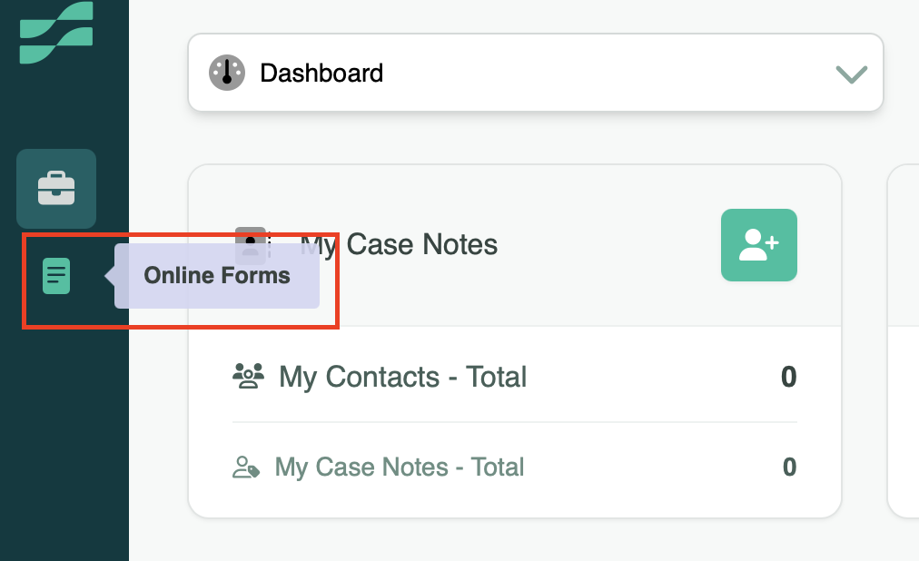Click the empty sidebar area below Online Forms
919x561 pixels.
[x=64, y=436]
